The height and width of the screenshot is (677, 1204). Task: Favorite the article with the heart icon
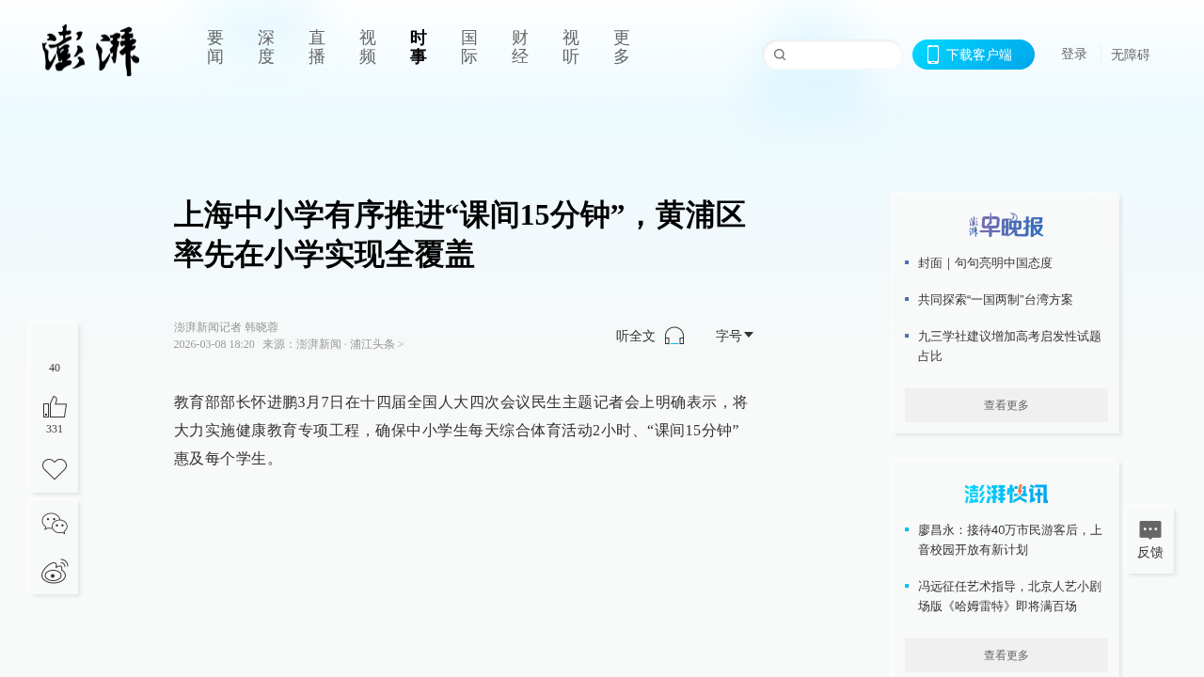55,468
